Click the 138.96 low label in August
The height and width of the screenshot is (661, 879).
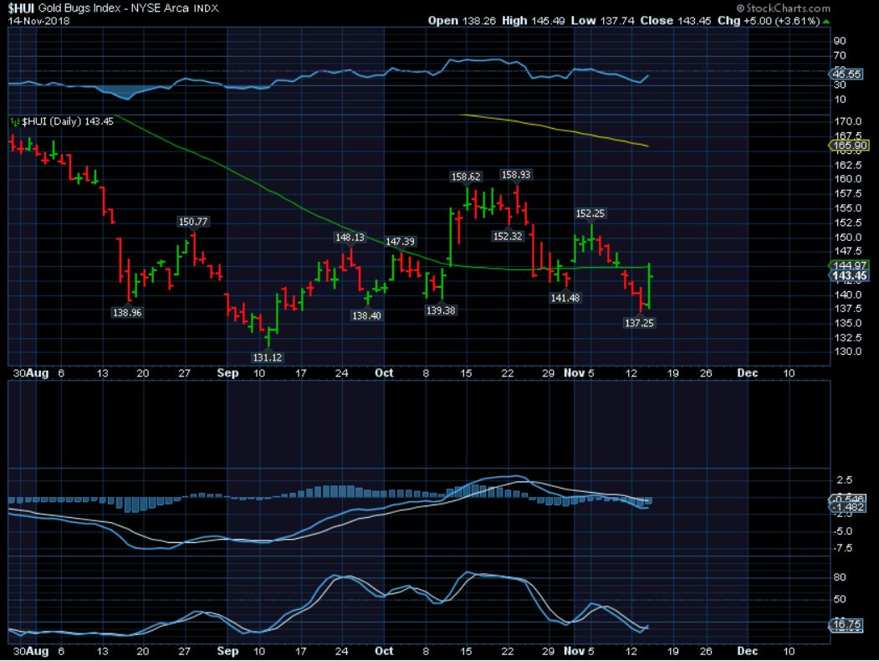(128, 312)
